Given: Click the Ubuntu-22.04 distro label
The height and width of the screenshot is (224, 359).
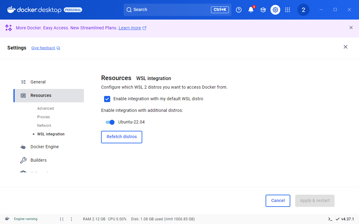Looking at the screenshot, I should click(131, 122).
